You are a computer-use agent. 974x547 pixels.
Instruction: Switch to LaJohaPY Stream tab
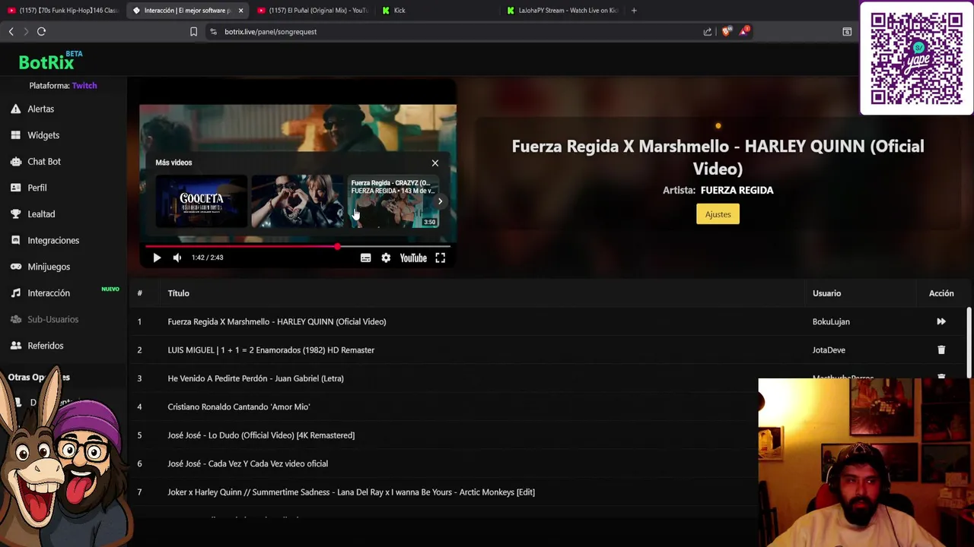coord(562,11)
